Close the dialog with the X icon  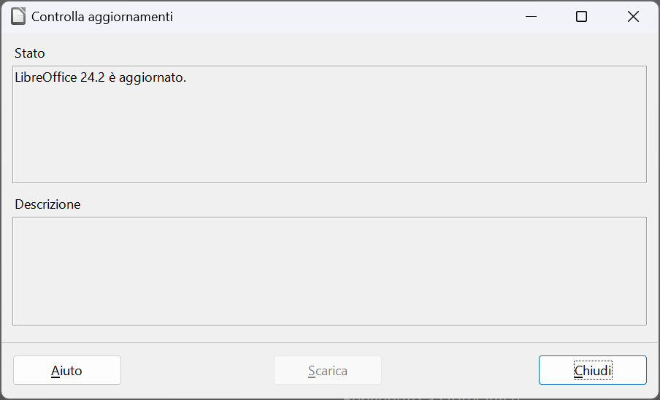coord(633,16)
